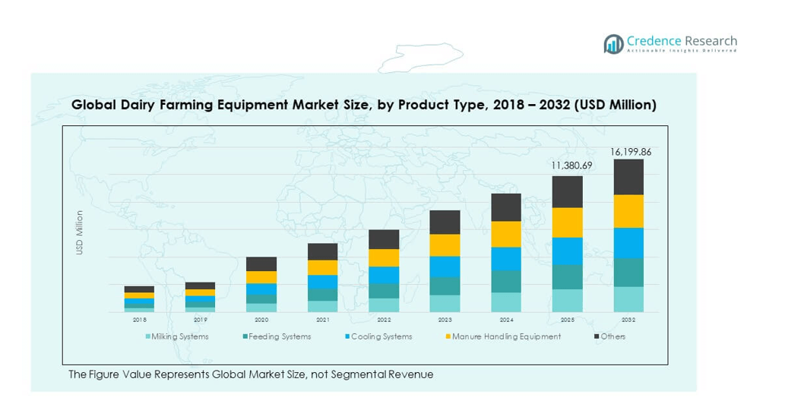This screenshot has width=785, height=404.
Task: Select the Others legend color swatch
Action: click(596, 336)
